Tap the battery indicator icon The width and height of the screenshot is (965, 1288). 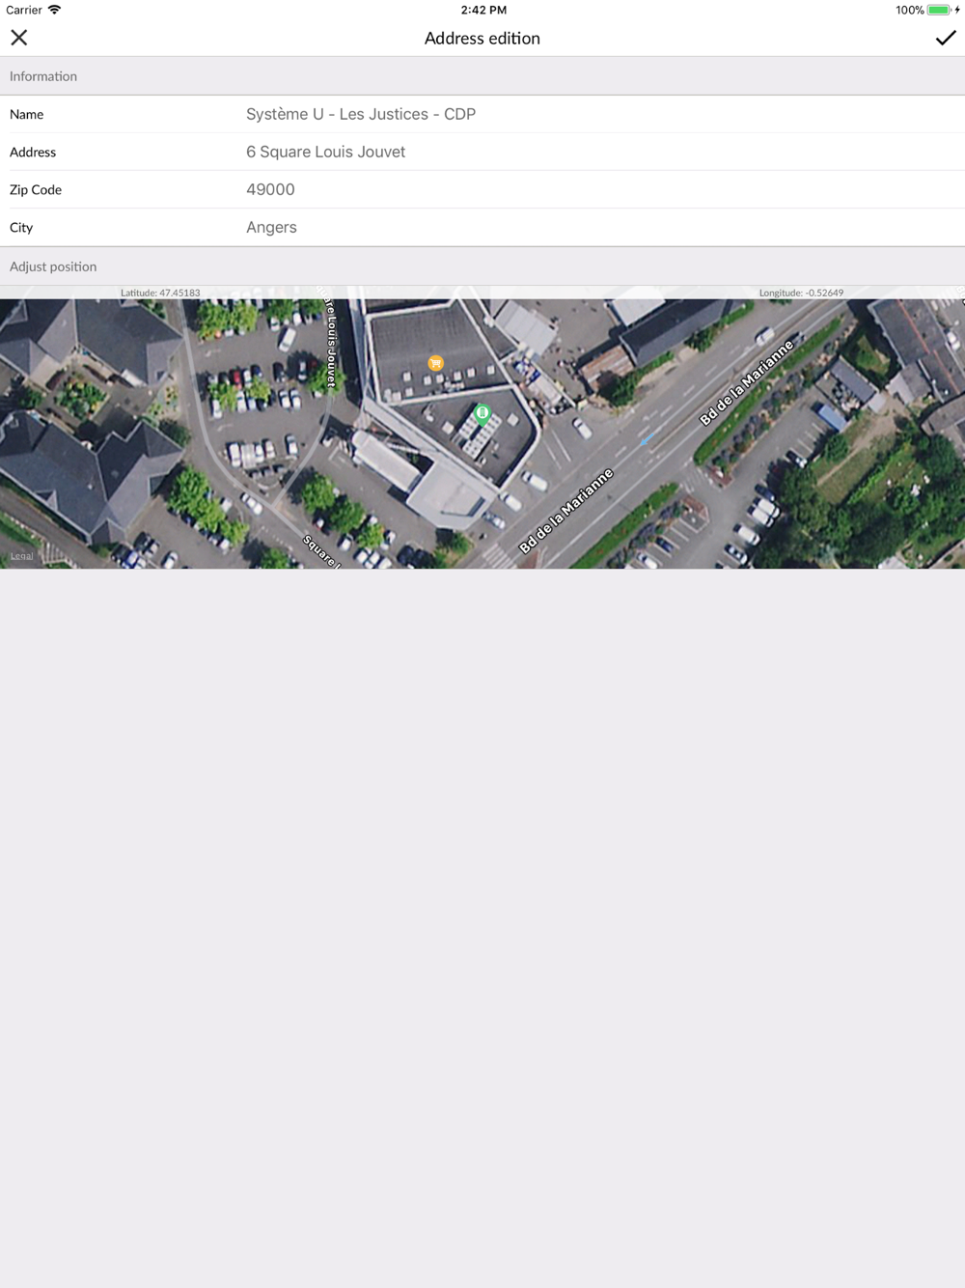pos(939,10)
